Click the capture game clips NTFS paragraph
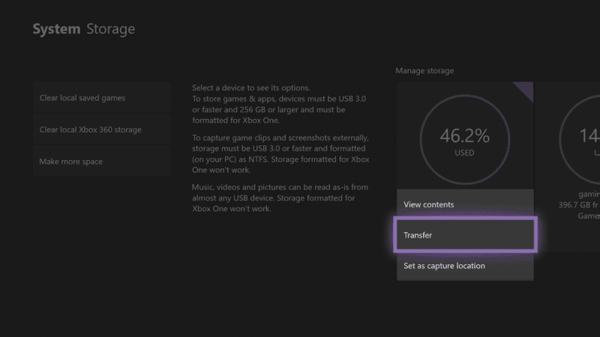This screenshot has width=600, height=337. tap(280, 154)
